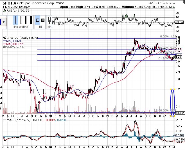Click the SPOT.V ticker title

click(x=10, y=3)
